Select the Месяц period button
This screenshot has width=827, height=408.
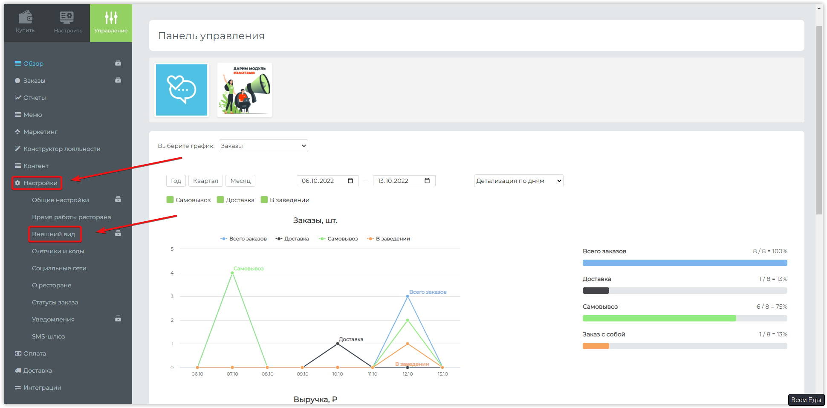(240, 181)
